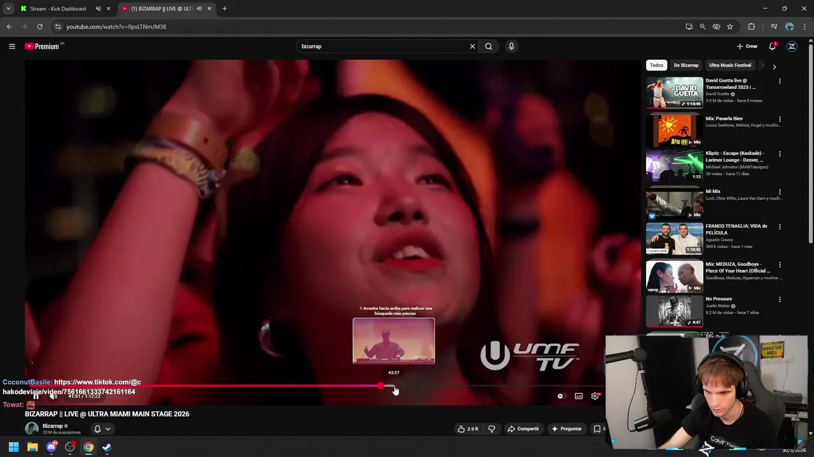Open options menu for No Pressure
Screen dimensions: 814x457
pyautogui.click(x=780, y=300)
